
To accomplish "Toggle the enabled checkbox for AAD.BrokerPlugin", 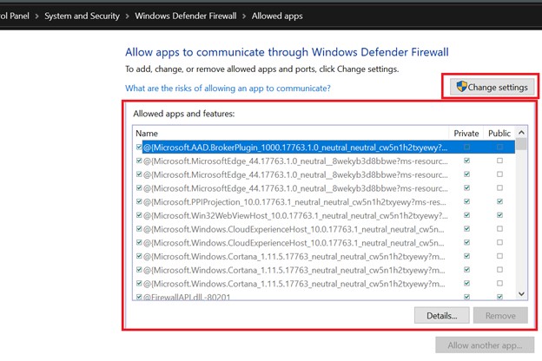I will pos(139,148).
